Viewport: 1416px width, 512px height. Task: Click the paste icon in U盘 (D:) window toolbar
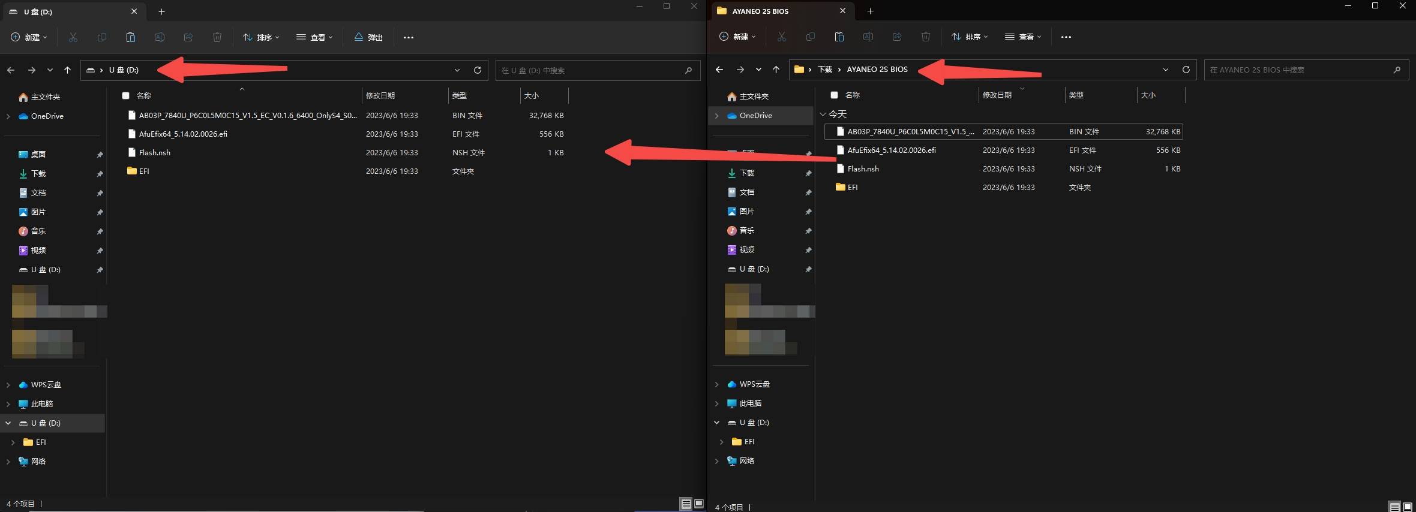(131, 37)
